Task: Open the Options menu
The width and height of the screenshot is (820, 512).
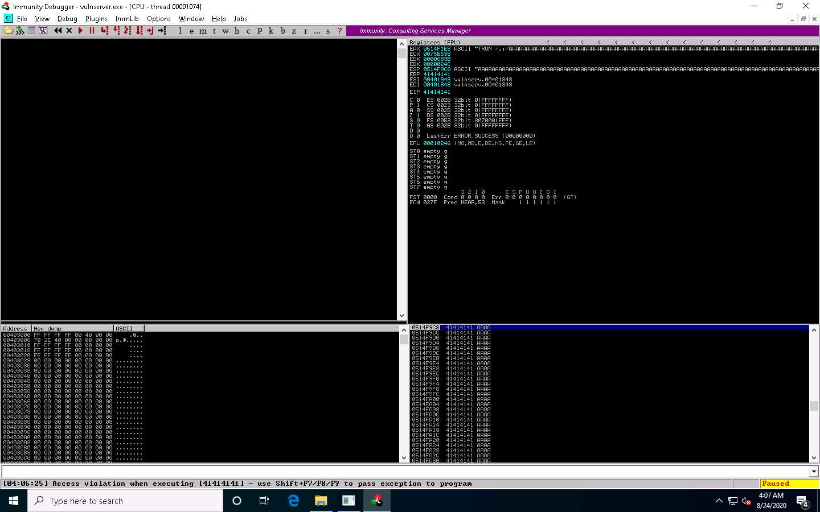Action: click(159, 19)
